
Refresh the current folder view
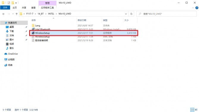131,14
